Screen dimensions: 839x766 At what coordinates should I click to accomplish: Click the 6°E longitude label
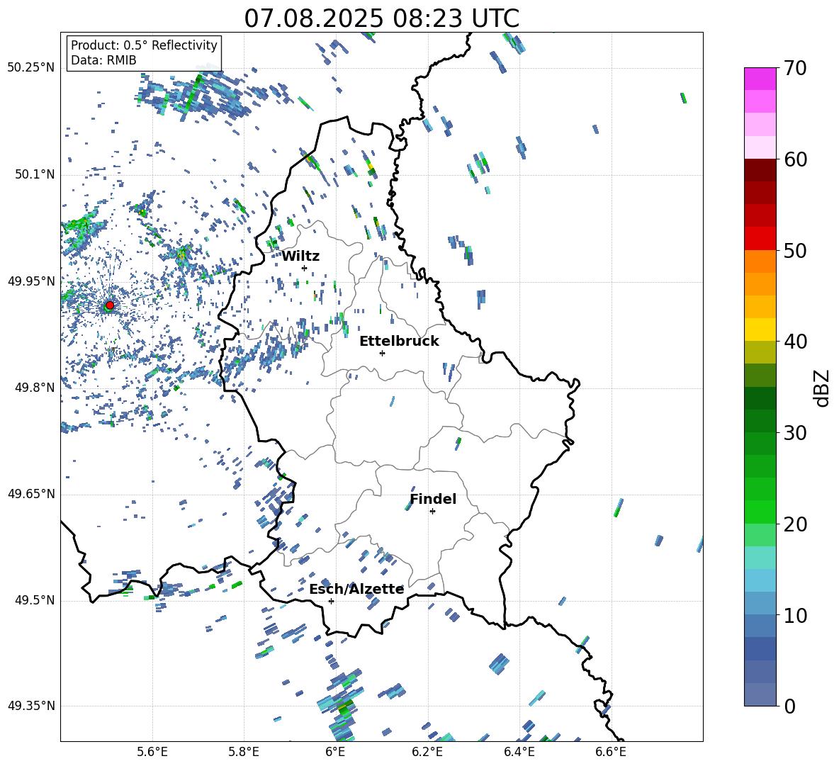(x=335, y=753)
